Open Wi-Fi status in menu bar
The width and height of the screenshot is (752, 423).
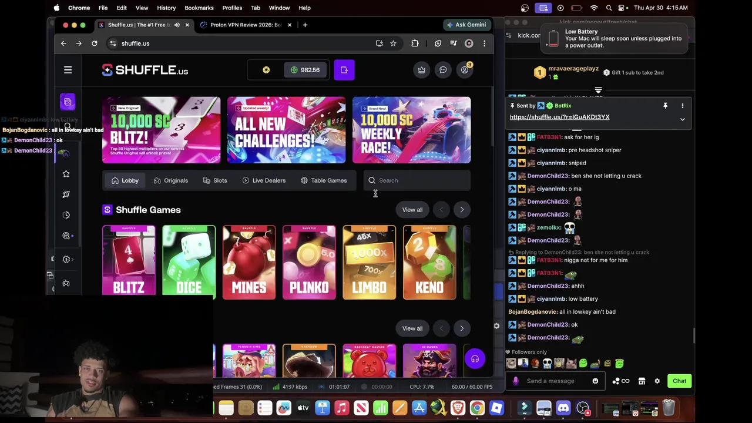pos(594,8)
